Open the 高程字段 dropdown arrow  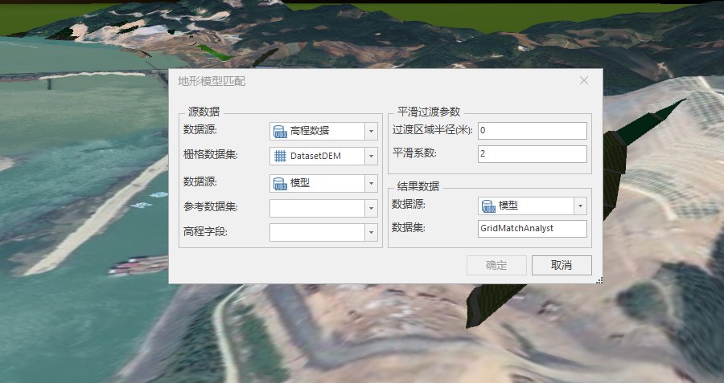371,233
